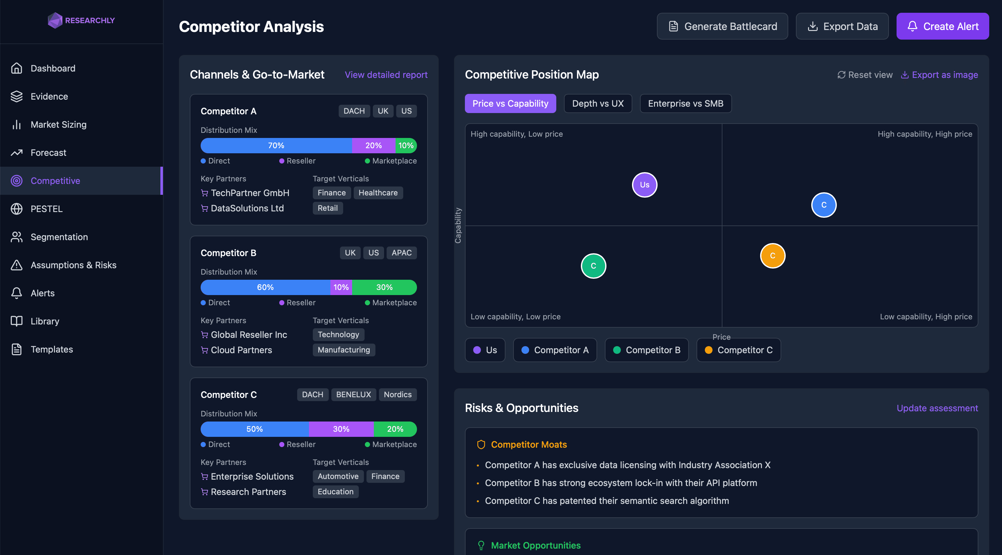Click Generate Battlecard button
The height and width of the screenshot is (555, 1002).
pos(722,27)
